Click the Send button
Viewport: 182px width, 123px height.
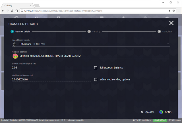pyautogui.click(x=168, y=112)
